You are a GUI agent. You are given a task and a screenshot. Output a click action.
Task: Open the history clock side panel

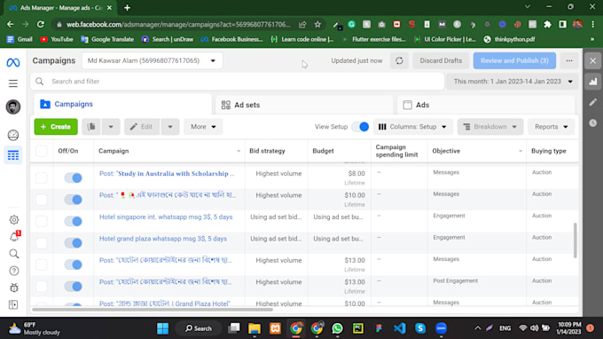point(593,122)
